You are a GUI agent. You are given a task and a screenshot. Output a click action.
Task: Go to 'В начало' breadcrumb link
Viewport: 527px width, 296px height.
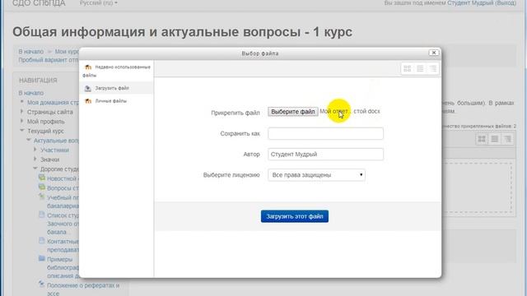[31, 52]
